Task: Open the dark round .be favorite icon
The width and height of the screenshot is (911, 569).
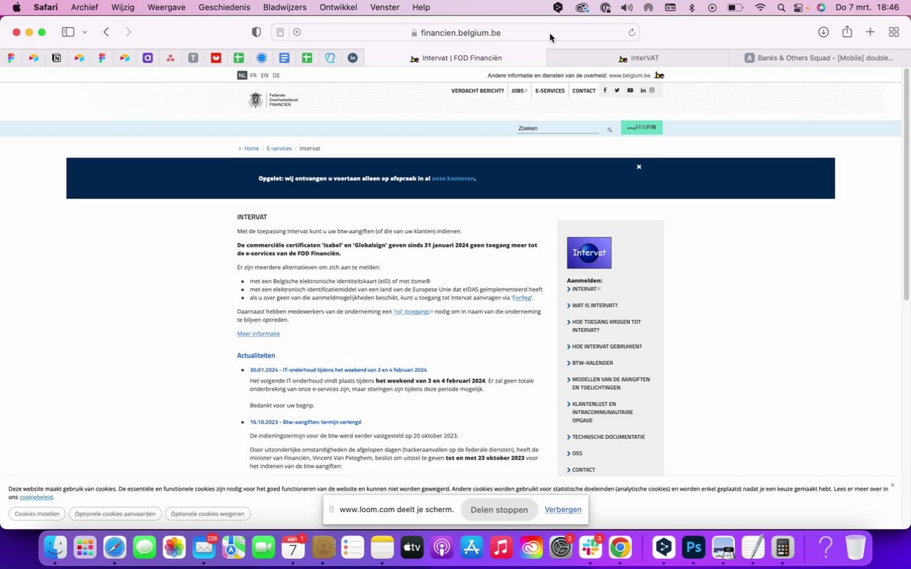Action: coord(352,58)
